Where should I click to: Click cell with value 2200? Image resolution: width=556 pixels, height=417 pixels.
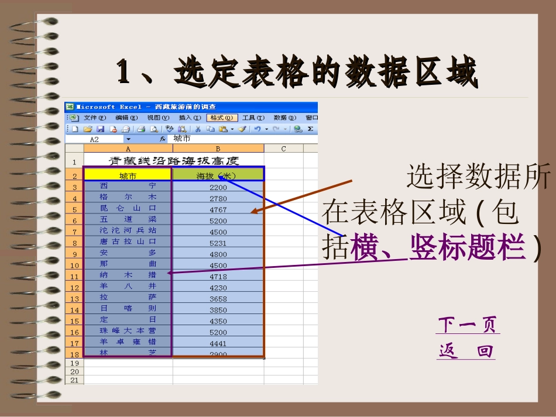tap(218, 187)
